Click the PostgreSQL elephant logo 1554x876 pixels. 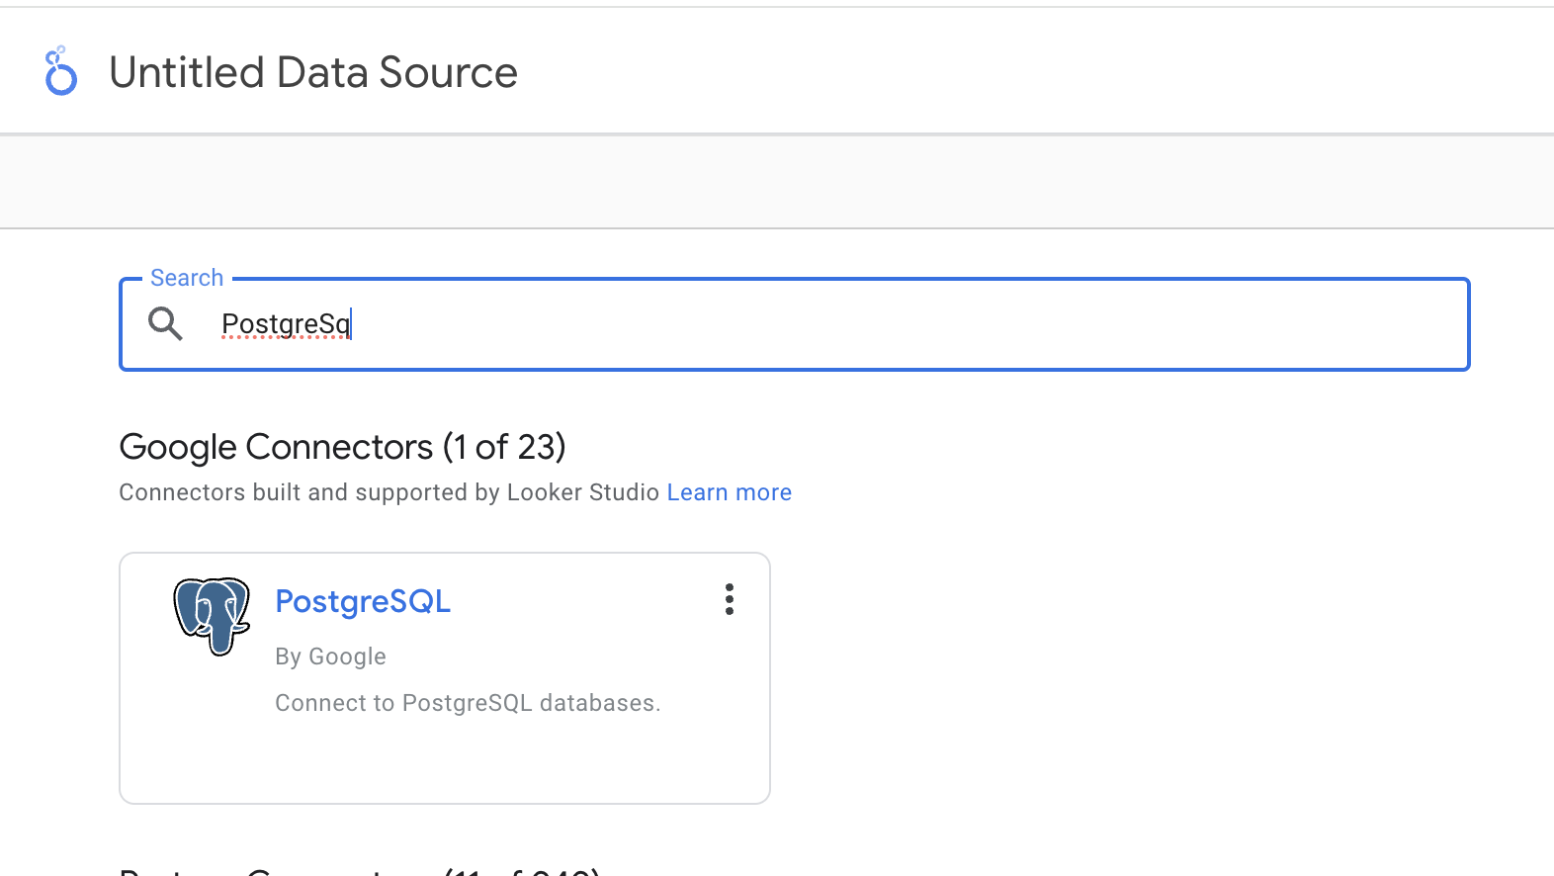(x=212, y=616)
